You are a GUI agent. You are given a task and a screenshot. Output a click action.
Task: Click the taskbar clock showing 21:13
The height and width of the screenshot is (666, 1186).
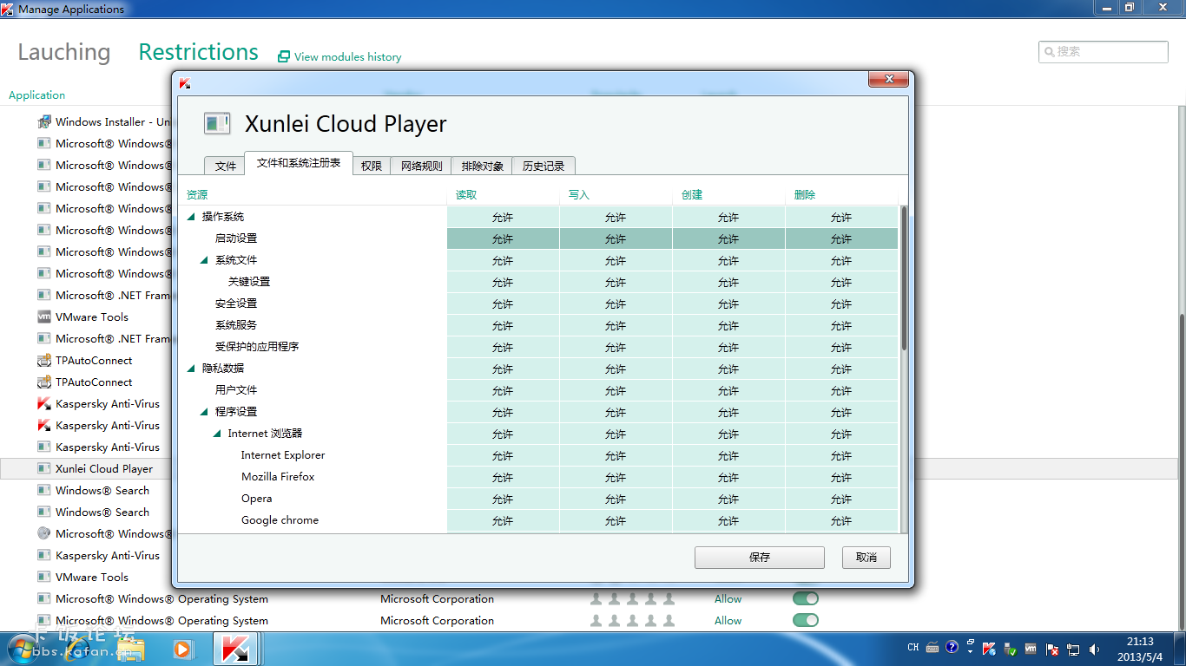pyautogui.click(x=1140, y=649)
